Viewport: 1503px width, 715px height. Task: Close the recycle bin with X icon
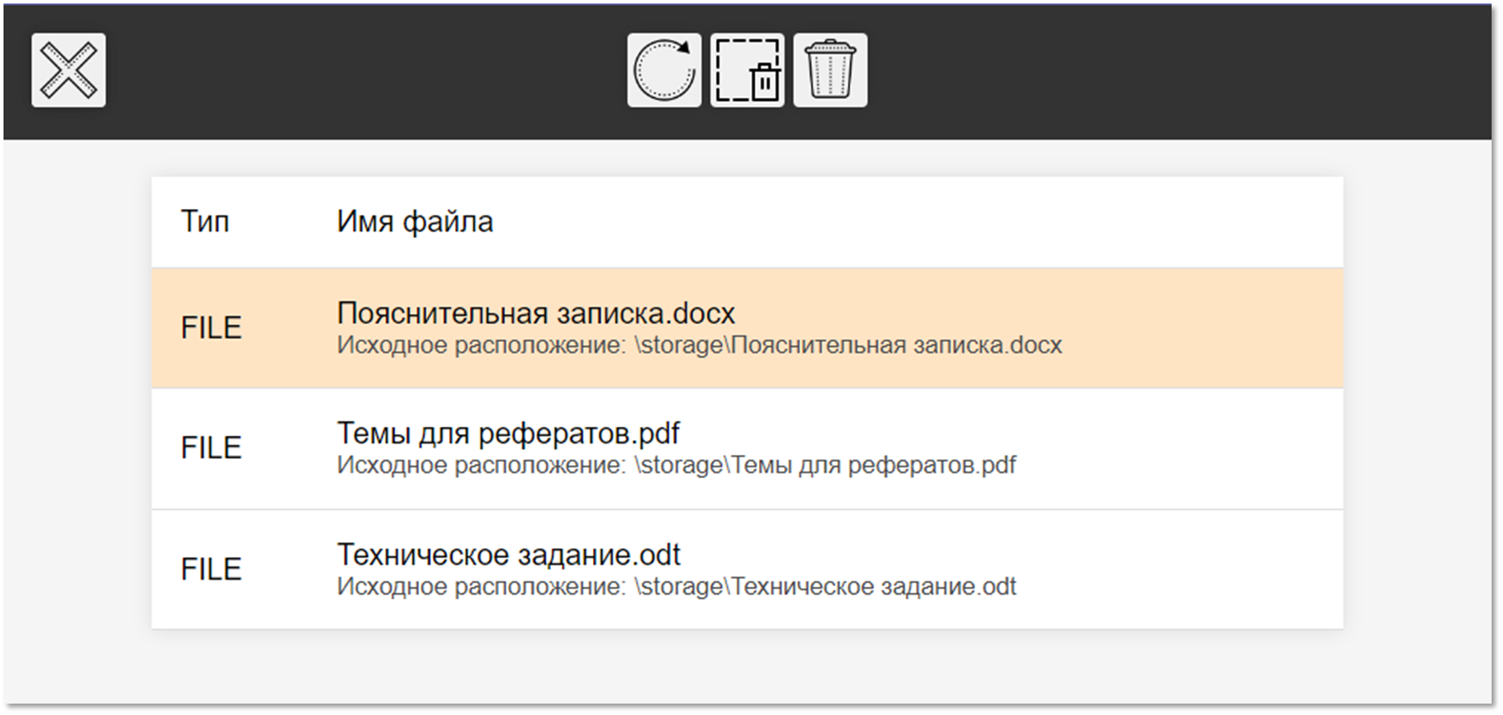69,70
